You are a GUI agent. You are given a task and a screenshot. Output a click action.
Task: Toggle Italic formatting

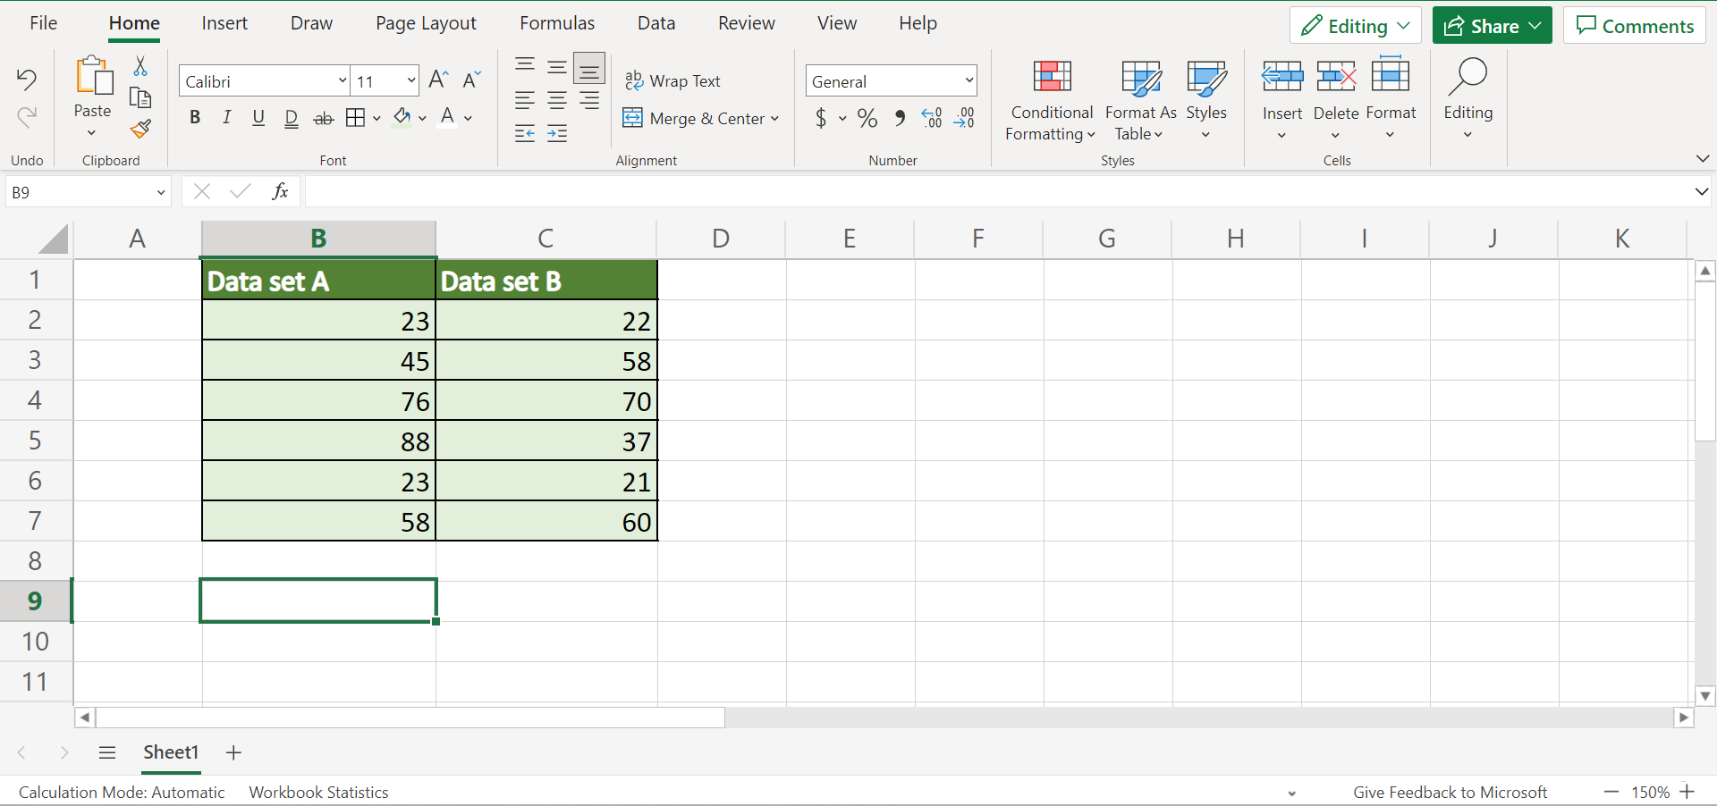[226, 118]
